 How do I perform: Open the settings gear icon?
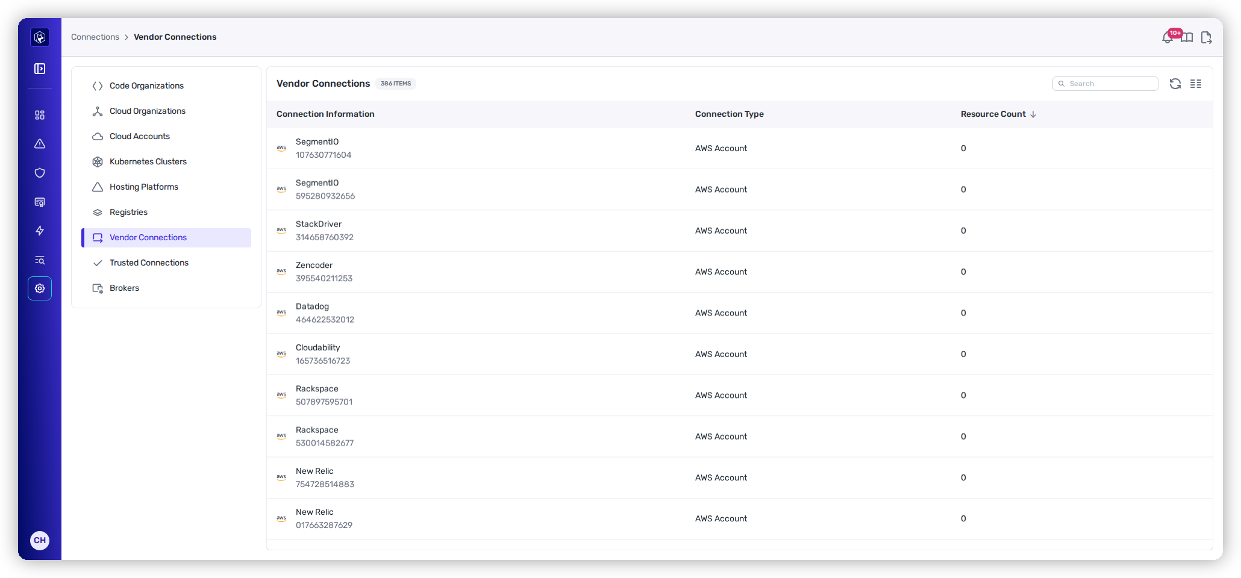click(40, 288)
